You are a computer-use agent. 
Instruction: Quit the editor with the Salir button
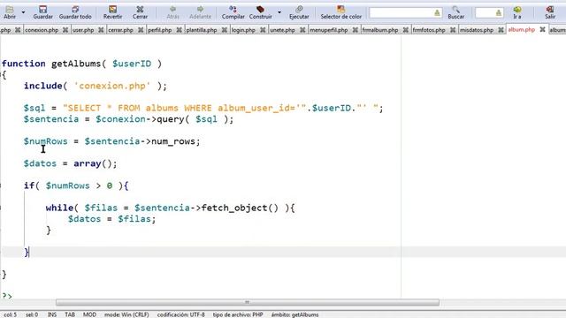tap(550, 12)
